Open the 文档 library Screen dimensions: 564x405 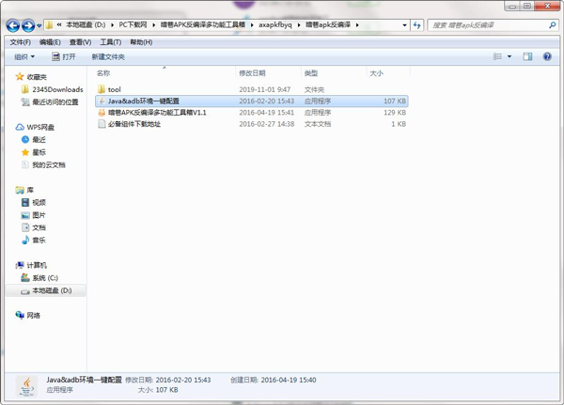coord(39,227)
